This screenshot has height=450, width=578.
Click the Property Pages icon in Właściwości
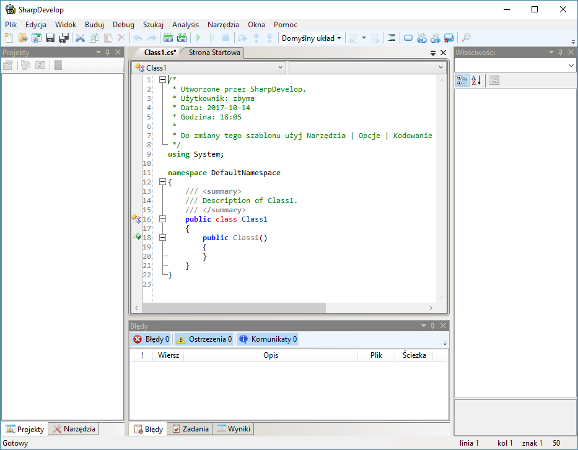(x=494, y=80)
